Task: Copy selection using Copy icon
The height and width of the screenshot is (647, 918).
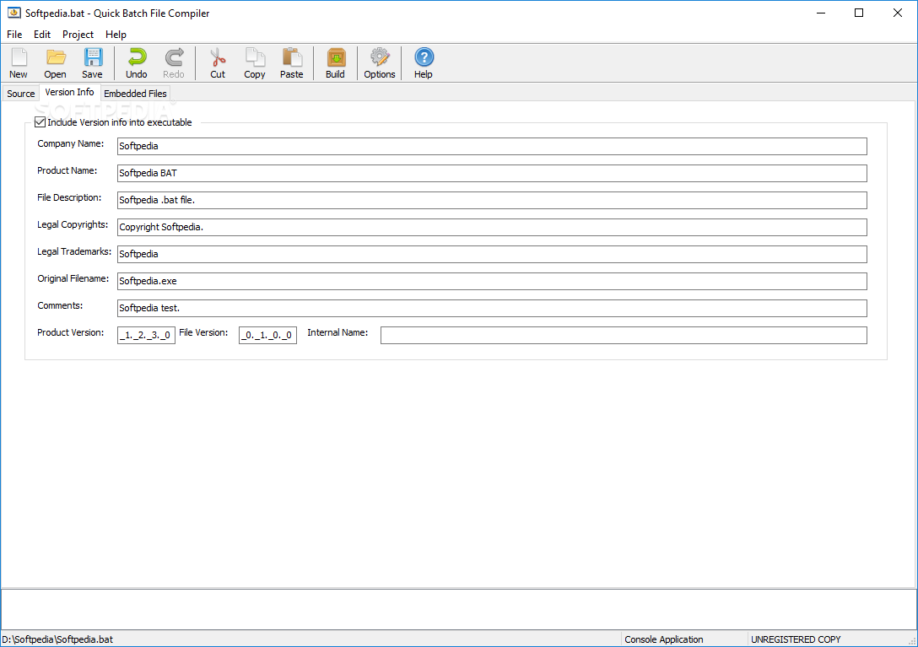Action: pos(255,62)
